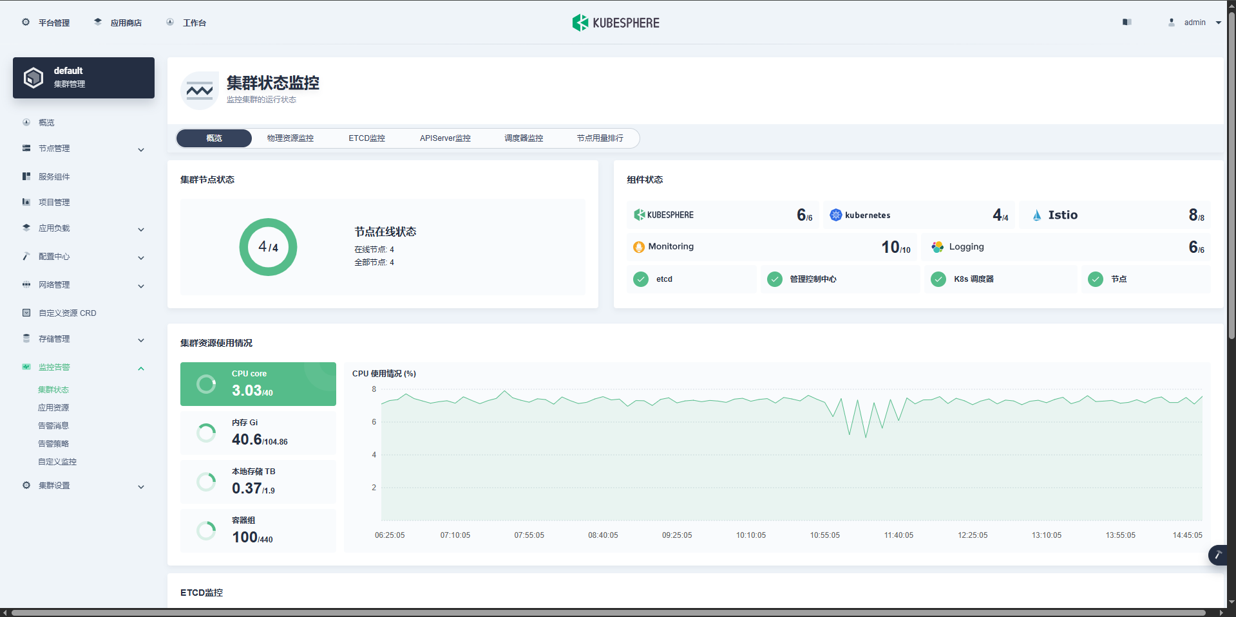Open the 集群状态 submenu item

53,390
